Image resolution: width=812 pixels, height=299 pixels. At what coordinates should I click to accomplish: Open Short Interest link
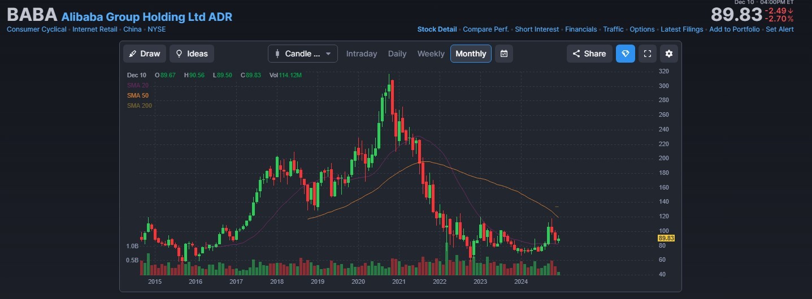coord(537,29)
